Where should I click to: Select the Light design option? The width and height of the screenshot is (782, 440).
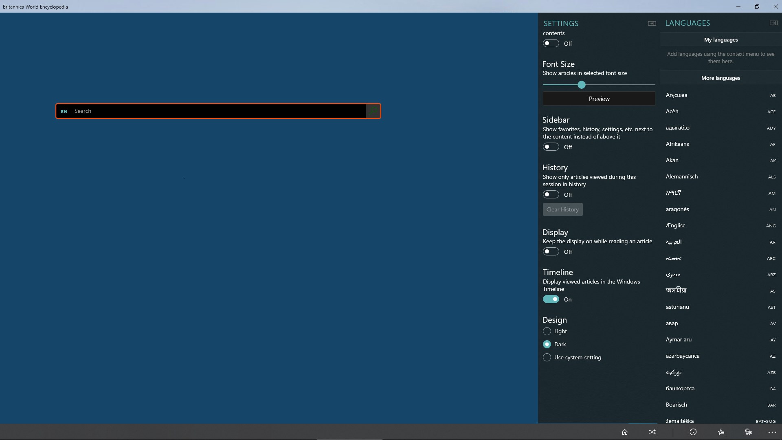(x=547, y=331)
